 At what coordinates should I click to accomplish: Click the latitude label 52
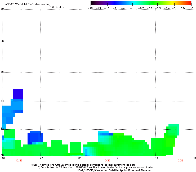tap(2, 129)
